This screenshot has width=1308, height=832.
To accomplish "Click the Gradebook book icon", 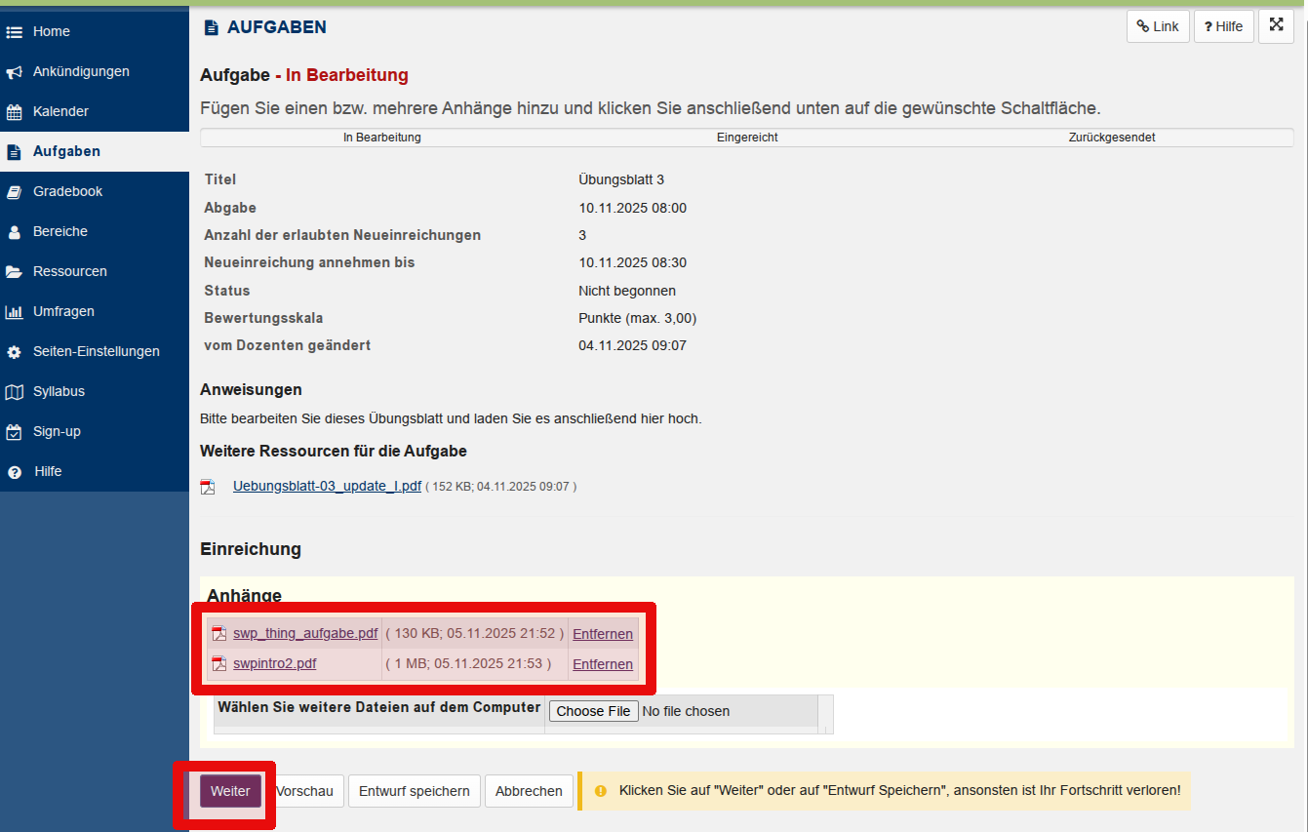I will tap(15, 192).
